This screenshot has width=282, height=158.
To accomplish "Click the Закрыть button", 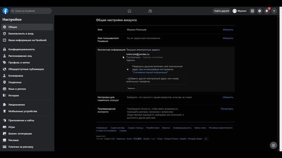I will 131,88.
